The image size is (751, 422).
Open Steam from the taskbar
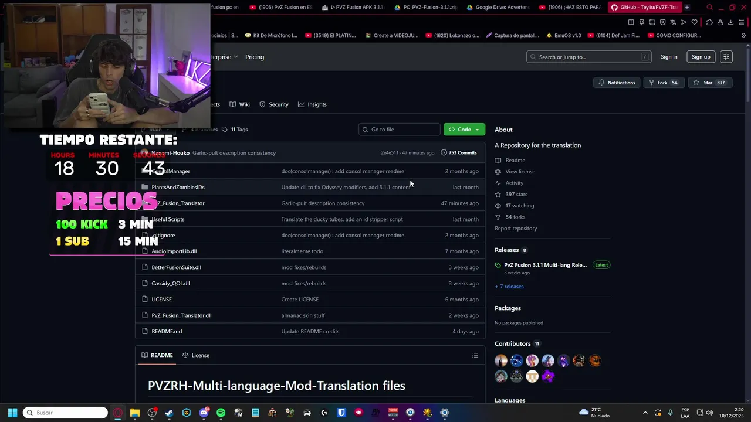[169, 413]
